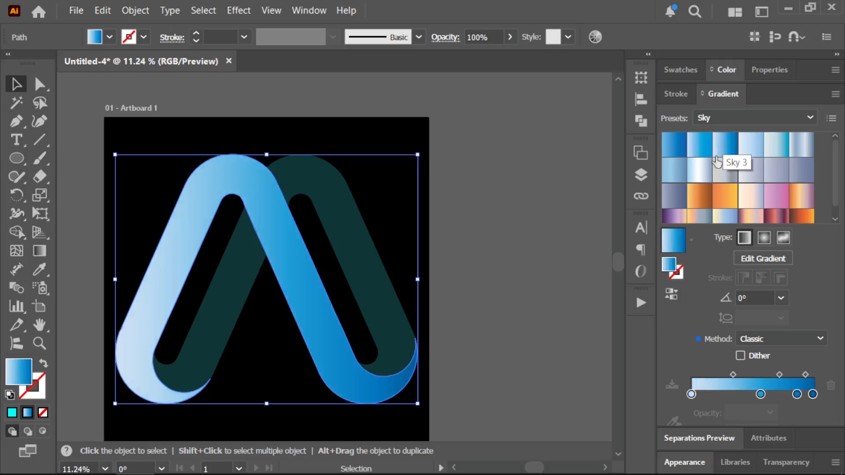Select the Scale tool

tap(40, 195)
